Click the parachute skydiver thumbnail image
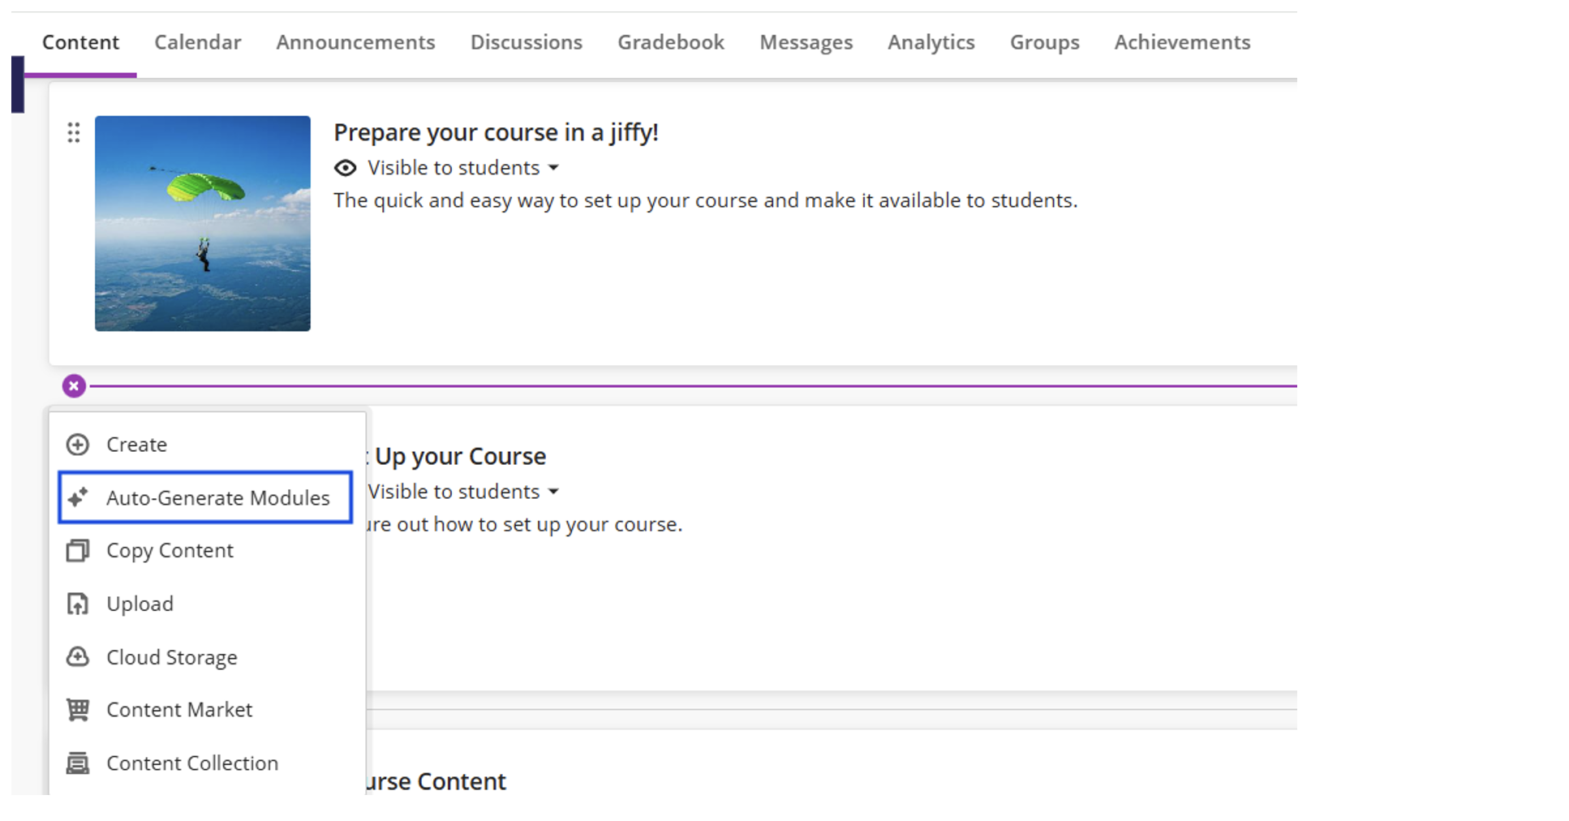 (203, 223)
